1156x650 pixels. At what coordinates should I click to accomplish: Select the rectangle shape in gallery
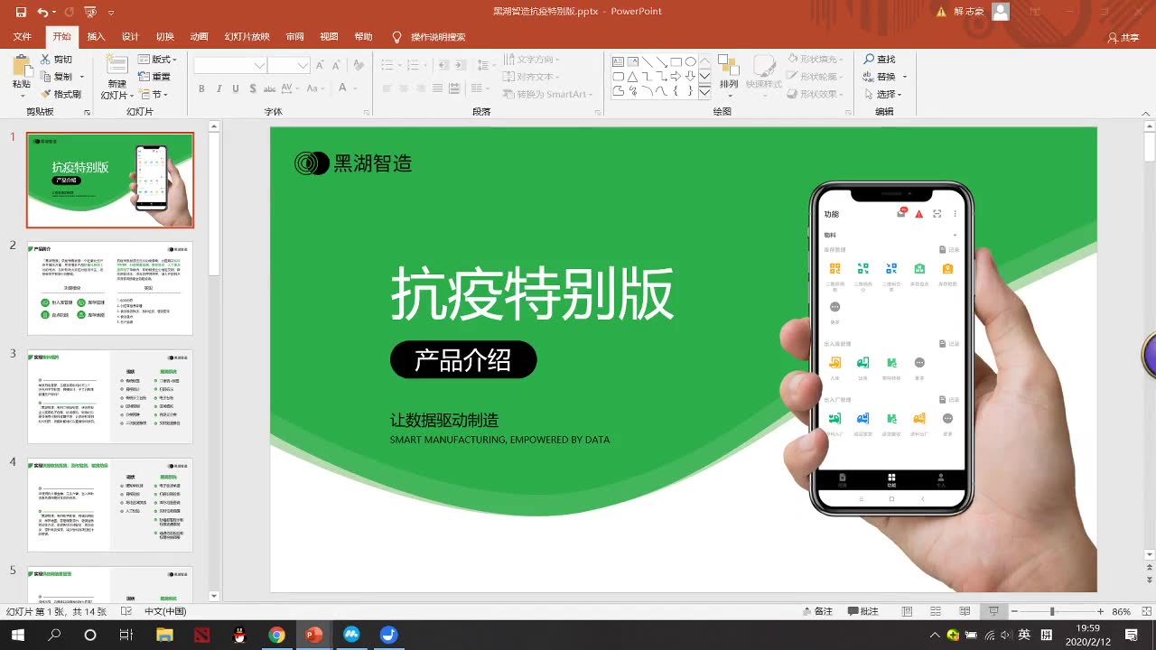pyautogui.click(x=676, y=62)
